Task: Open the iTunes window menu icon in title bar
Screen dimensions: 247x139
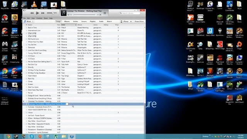Action: point(24,10)
